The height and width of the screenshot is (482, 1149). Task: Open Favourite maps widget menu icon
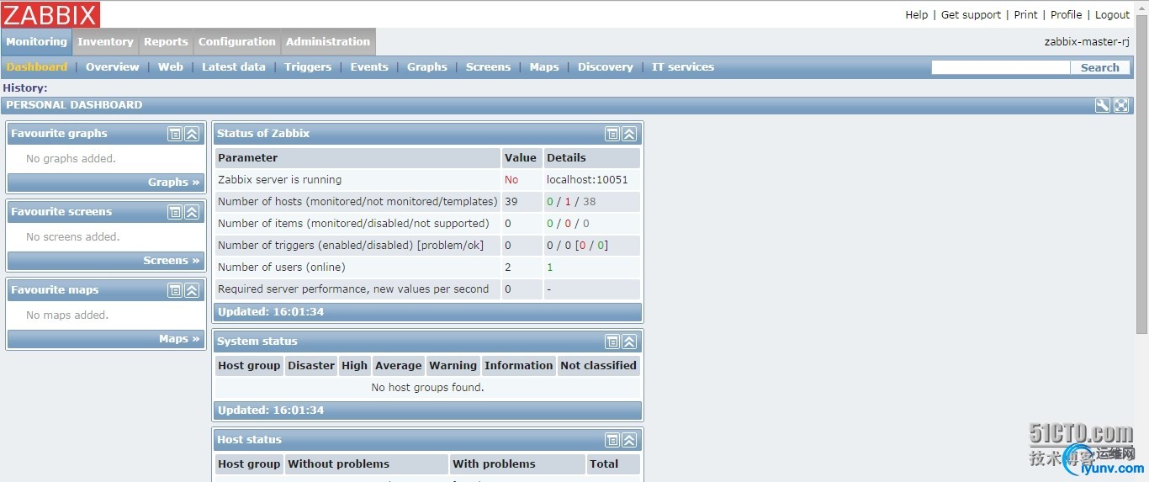tap(174, 290)
